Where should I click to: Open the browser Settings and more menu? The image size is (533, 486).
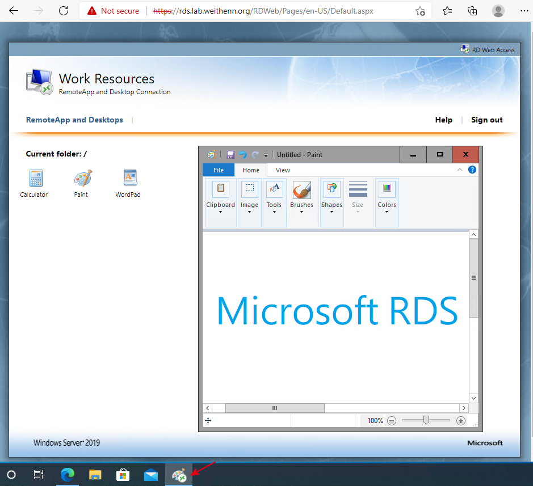coord(524,11)
